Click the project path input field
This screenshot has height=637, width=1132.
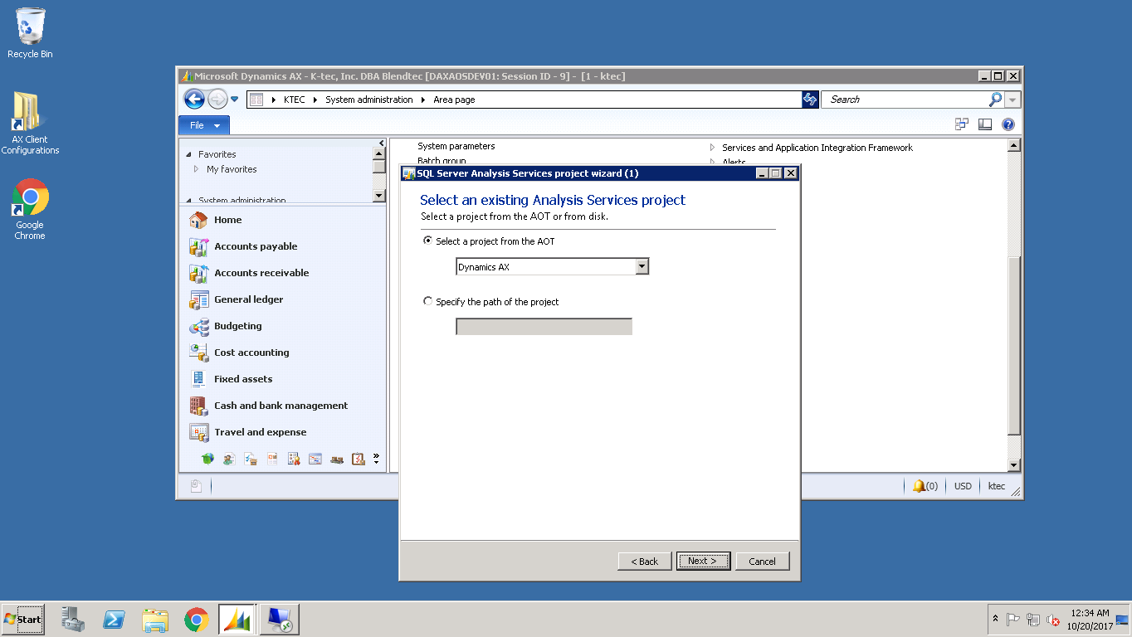[544, 327]
